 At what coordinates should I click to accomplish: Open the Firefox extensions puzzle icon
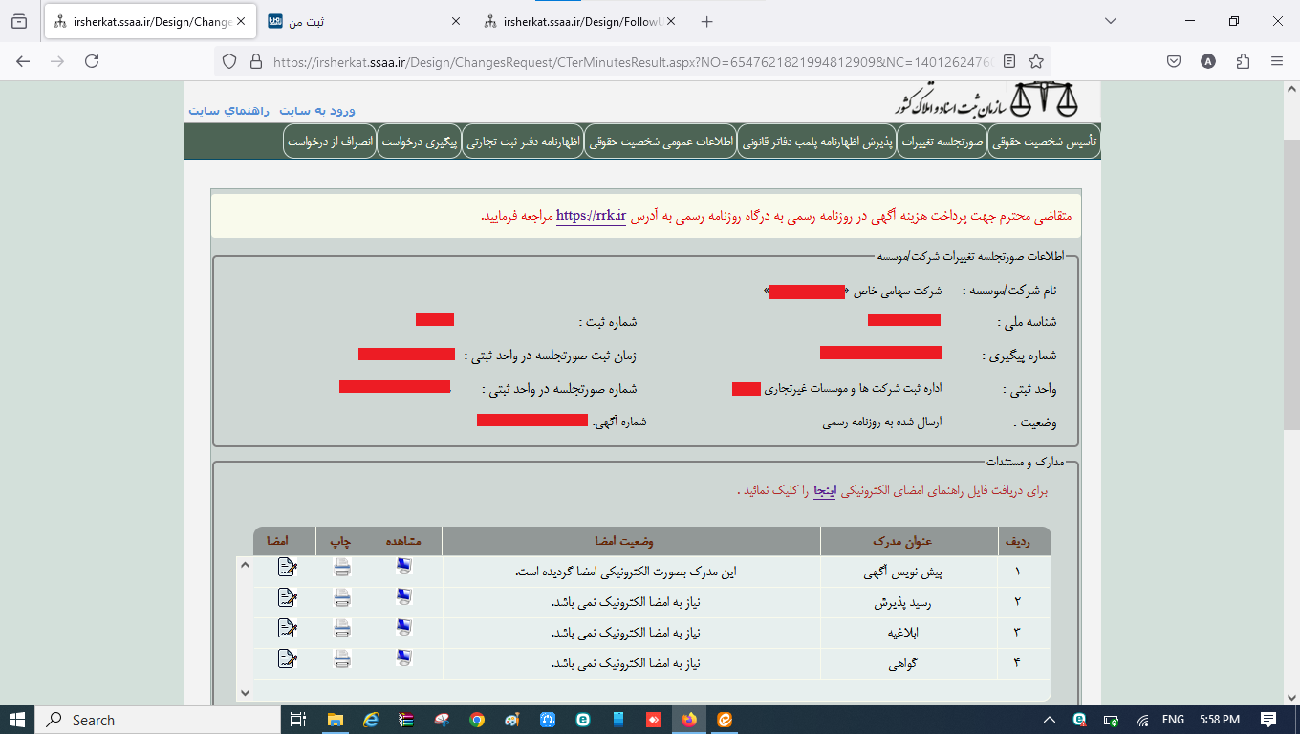click(1243, 61)
